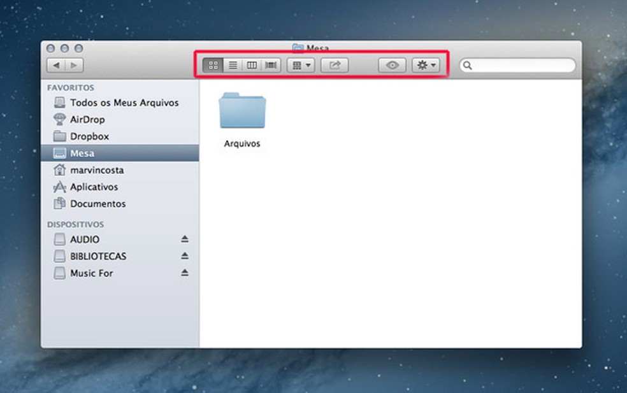Select Mesa in the sidebar
Viewport: 627px width, 393px height.
coord(120,153)
